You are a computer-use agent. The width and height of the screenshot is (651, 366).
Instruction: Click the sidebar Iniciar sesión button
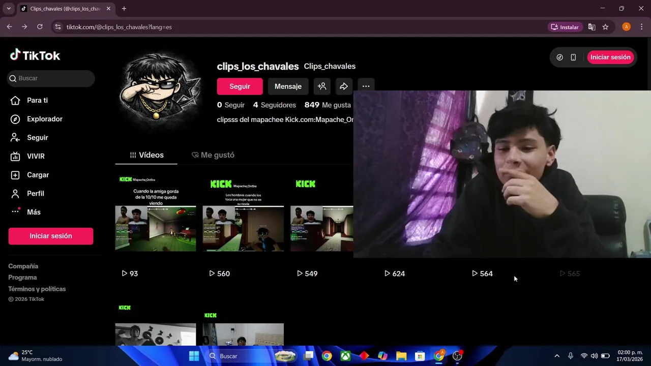pyautogui.click(x=51, y=236)
